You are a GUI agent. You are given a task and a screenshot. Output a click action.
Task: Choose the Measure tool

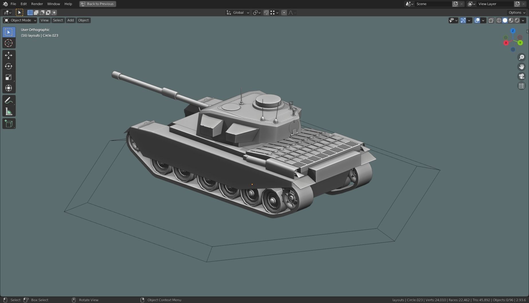click(x=9, y=112)
